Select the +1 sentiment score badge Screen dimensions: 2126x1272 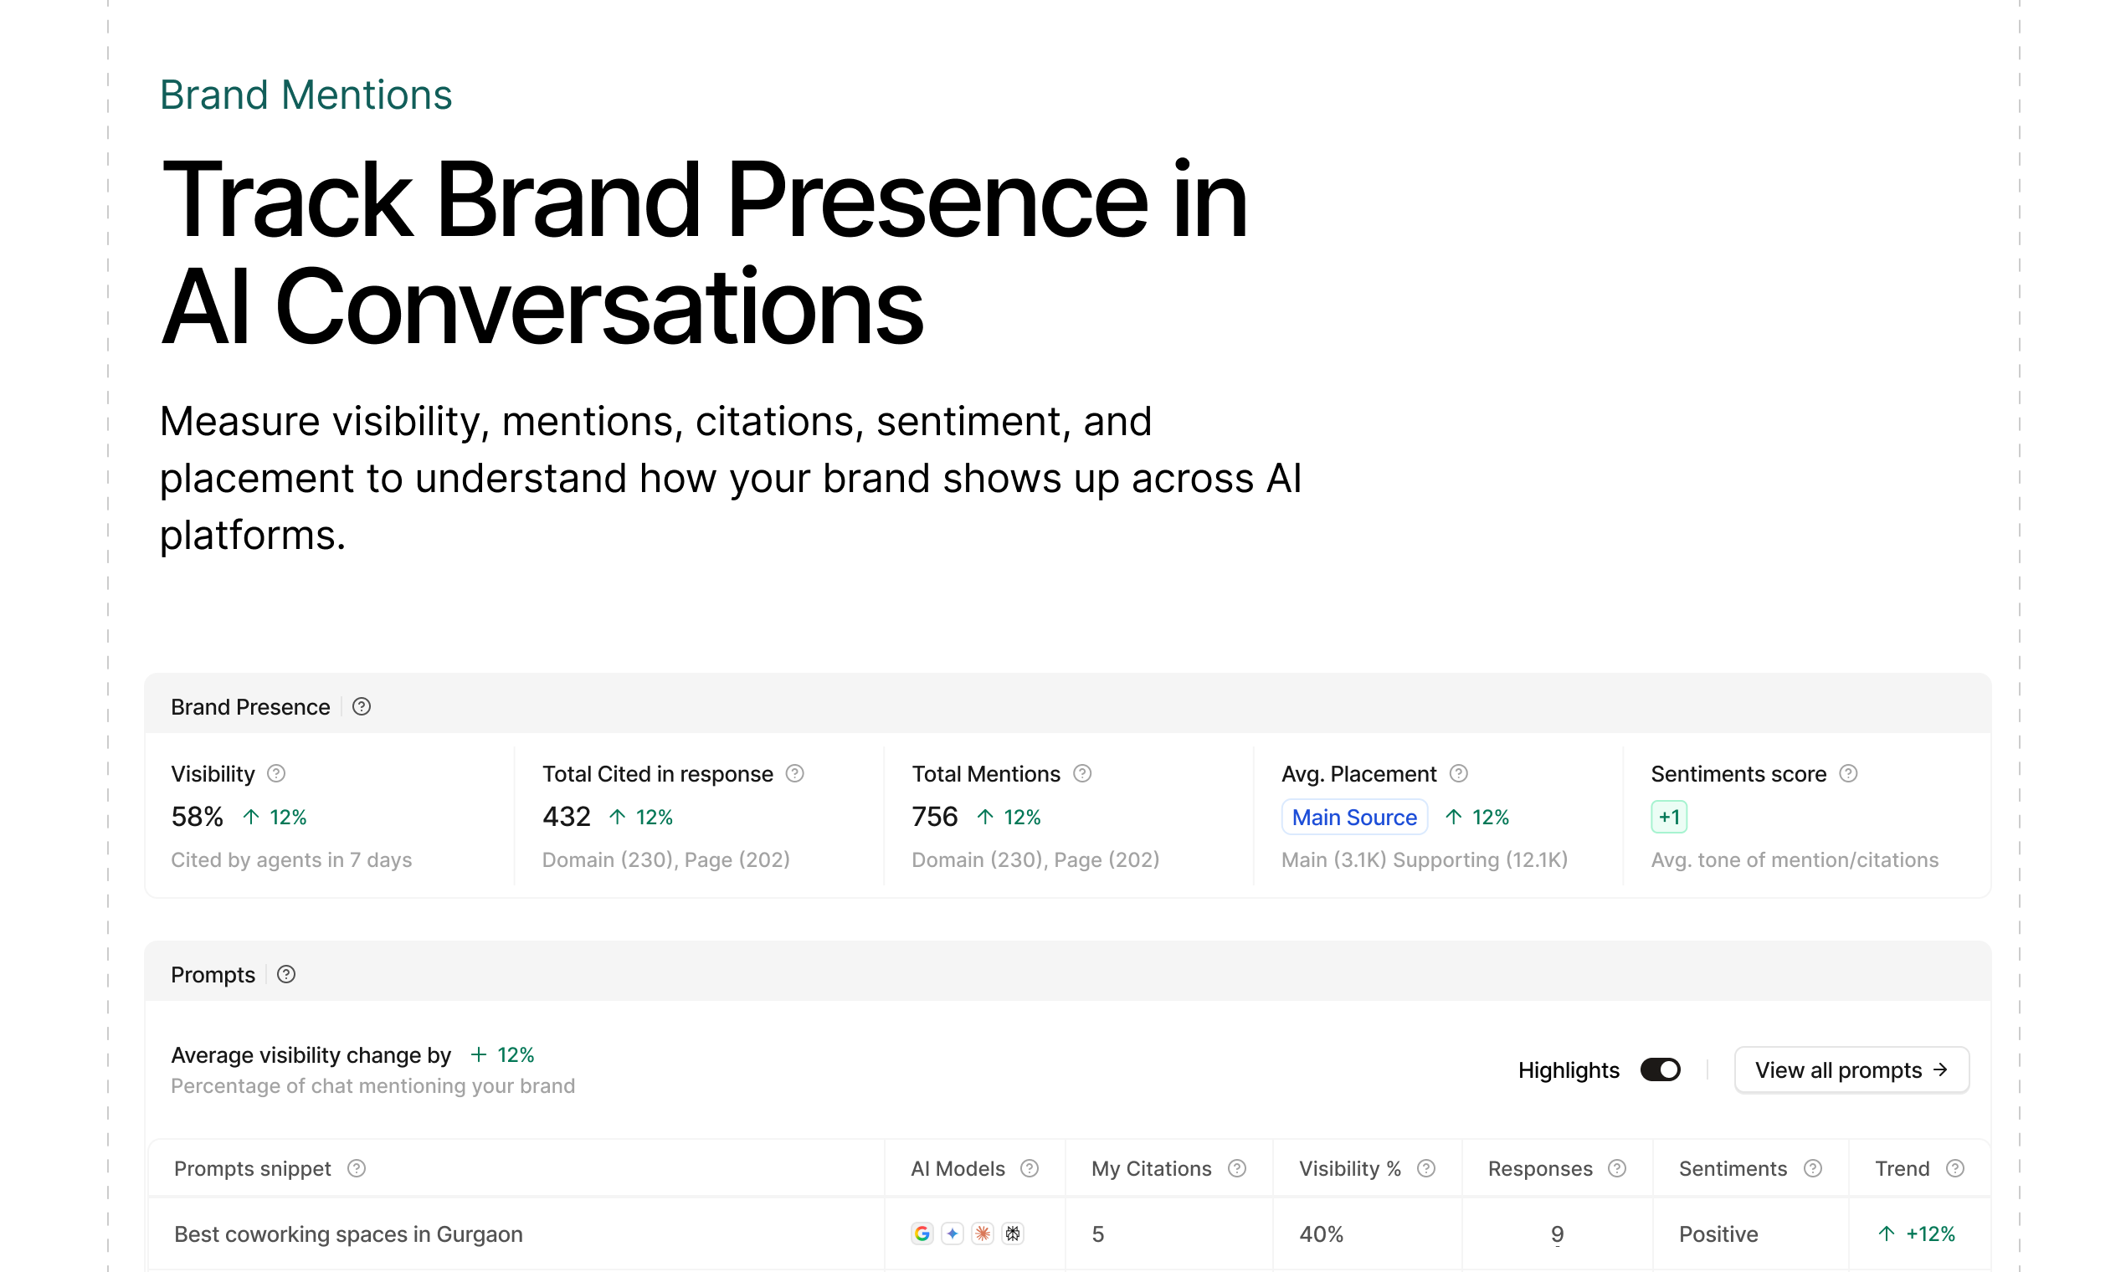coord(1668,817)
